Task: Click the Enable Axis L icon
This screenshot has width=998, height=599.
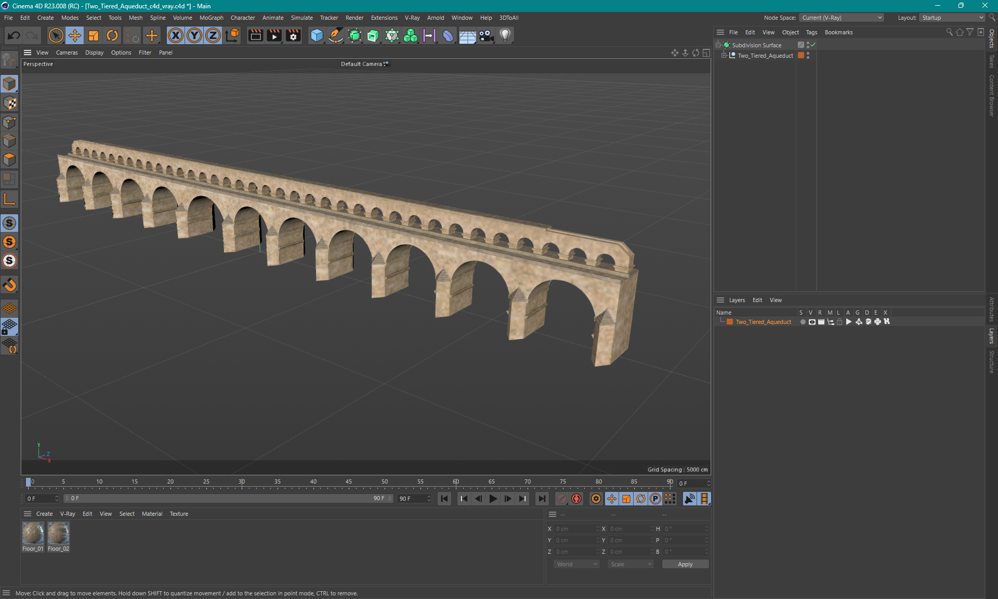Action: (9, 200)
